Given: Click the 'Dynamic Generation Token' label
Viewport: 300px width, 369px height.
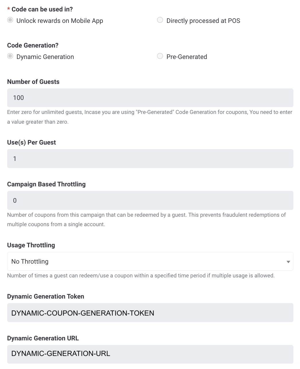Looking at the screenshot, I should 46,296.
